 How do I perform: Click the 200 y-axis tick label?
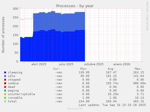click(15, 26)
